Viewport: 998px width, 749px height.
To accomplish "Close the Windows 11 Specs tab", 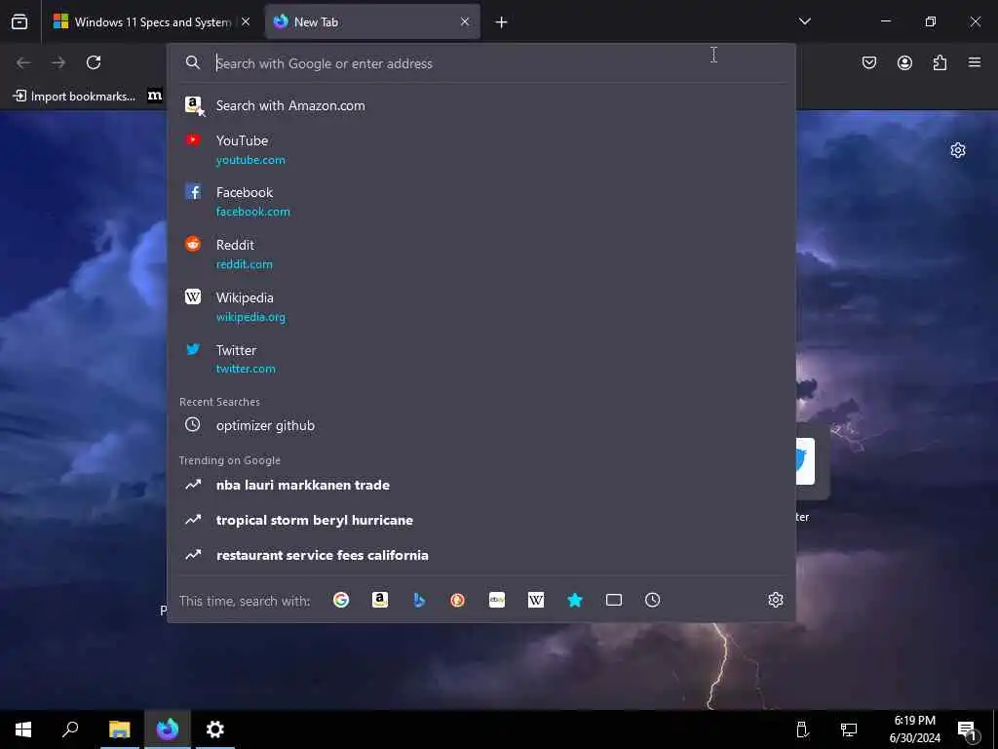I will click(246, 21).
